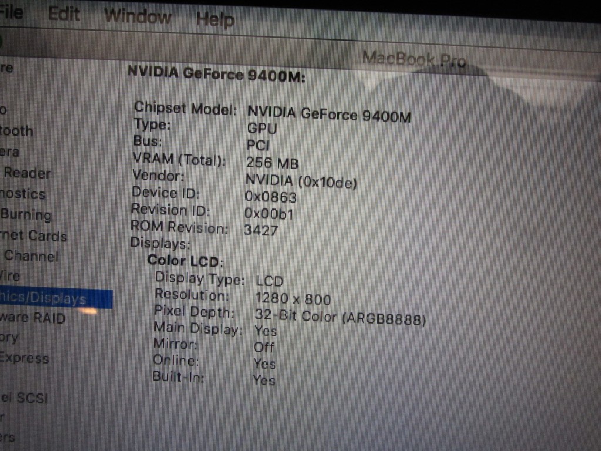Click the VRAM (Total): label
Screen dimensions: 601x451
coord(180,159)
